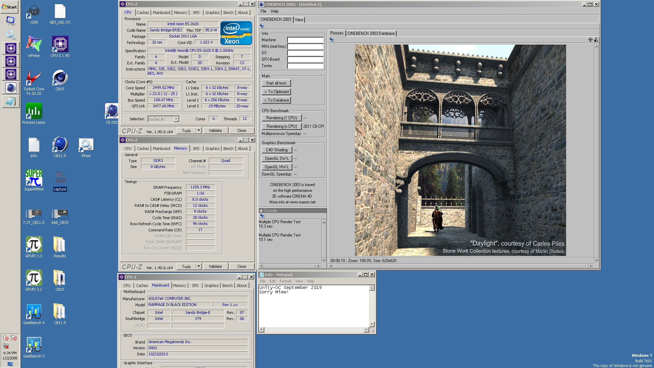Expand Tools dropdown arrow in Memory CPU-Z window

click(x=199, y=266)
